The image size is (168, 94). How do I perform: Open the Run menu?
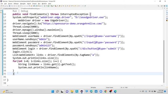[x=39, y=4]
